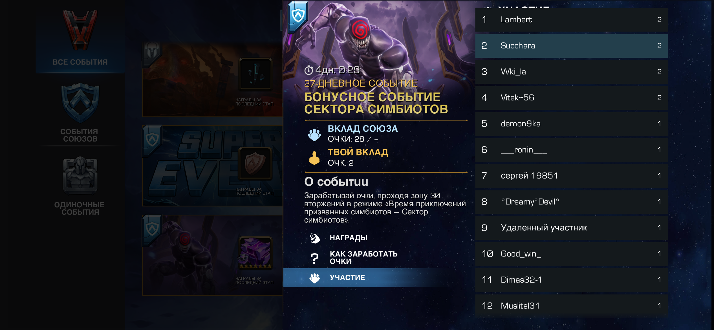Click the alliance shield badge on banner
The width and height of the screenshot is (714, 330).
pos(298,17)
